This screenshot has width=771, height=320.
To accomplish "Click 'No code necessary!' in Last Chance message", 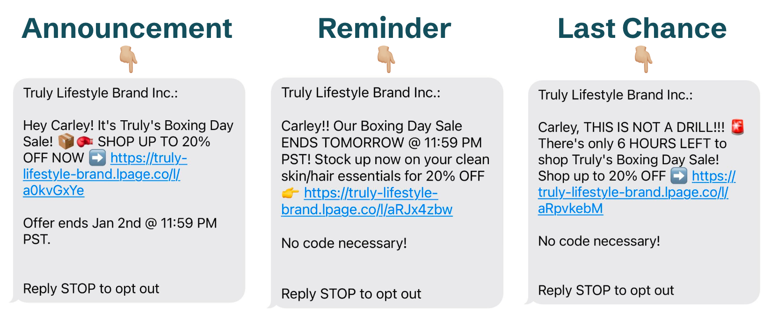I will (599, 241).
